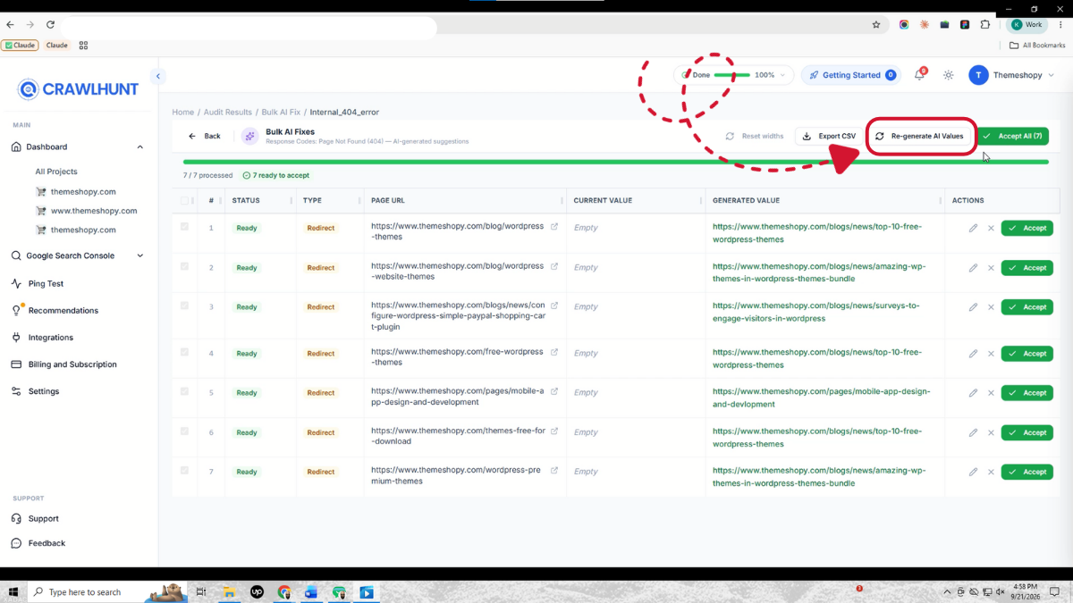Bookmark this page with the star icon
This screenshot has width=1073, height=603.
coord(876,25)
